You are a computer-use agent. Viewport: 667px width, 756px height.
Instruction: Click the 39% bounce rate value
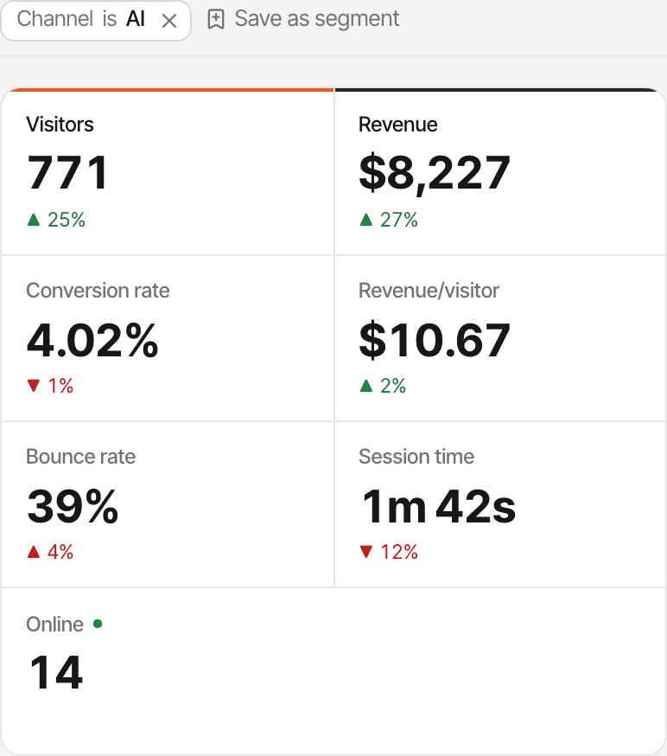coord(73,506)
